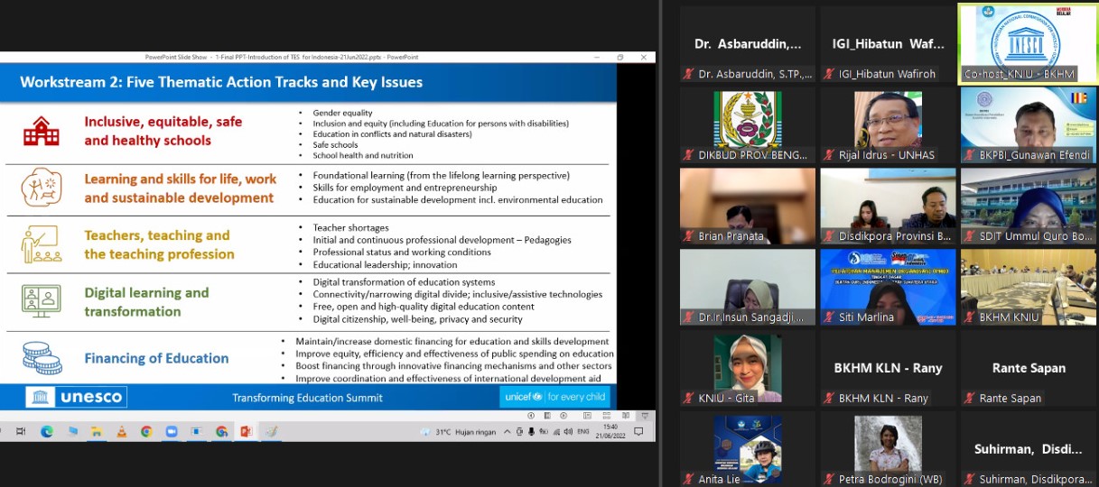1099x487 pixels.
Task: Switch to Zoom via its taskbar icon
Action: [171, 431]
